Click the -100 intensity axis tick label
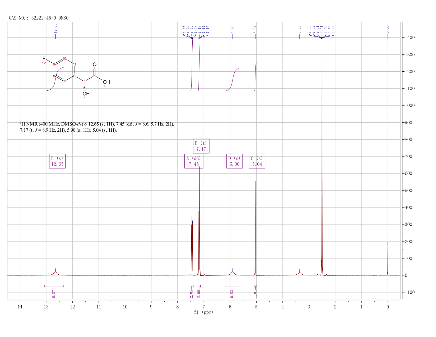This screenshot has height=337, width=436. (410, 292)
